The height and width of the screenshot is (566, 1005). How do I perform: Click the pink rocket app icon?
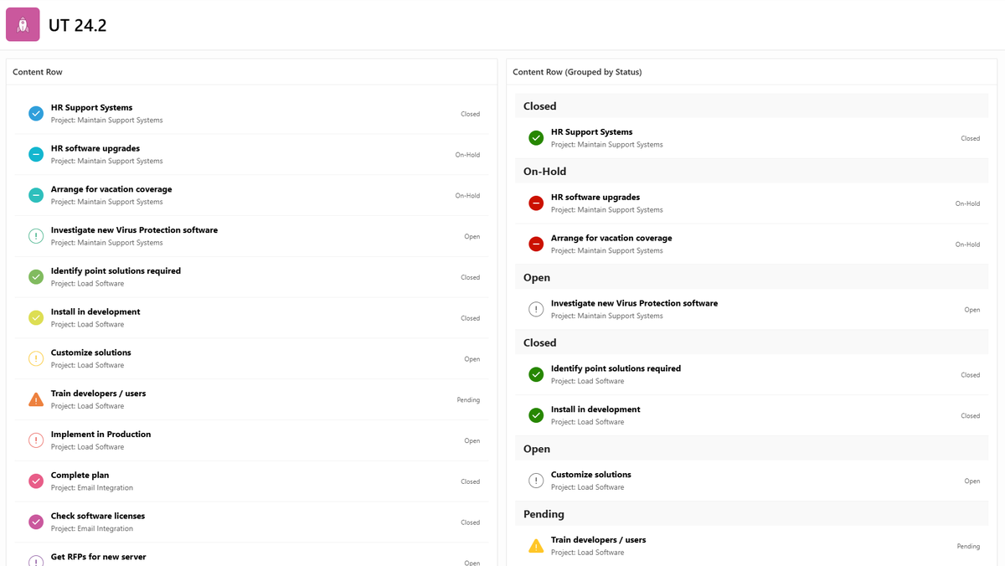(x=23, y=24)
